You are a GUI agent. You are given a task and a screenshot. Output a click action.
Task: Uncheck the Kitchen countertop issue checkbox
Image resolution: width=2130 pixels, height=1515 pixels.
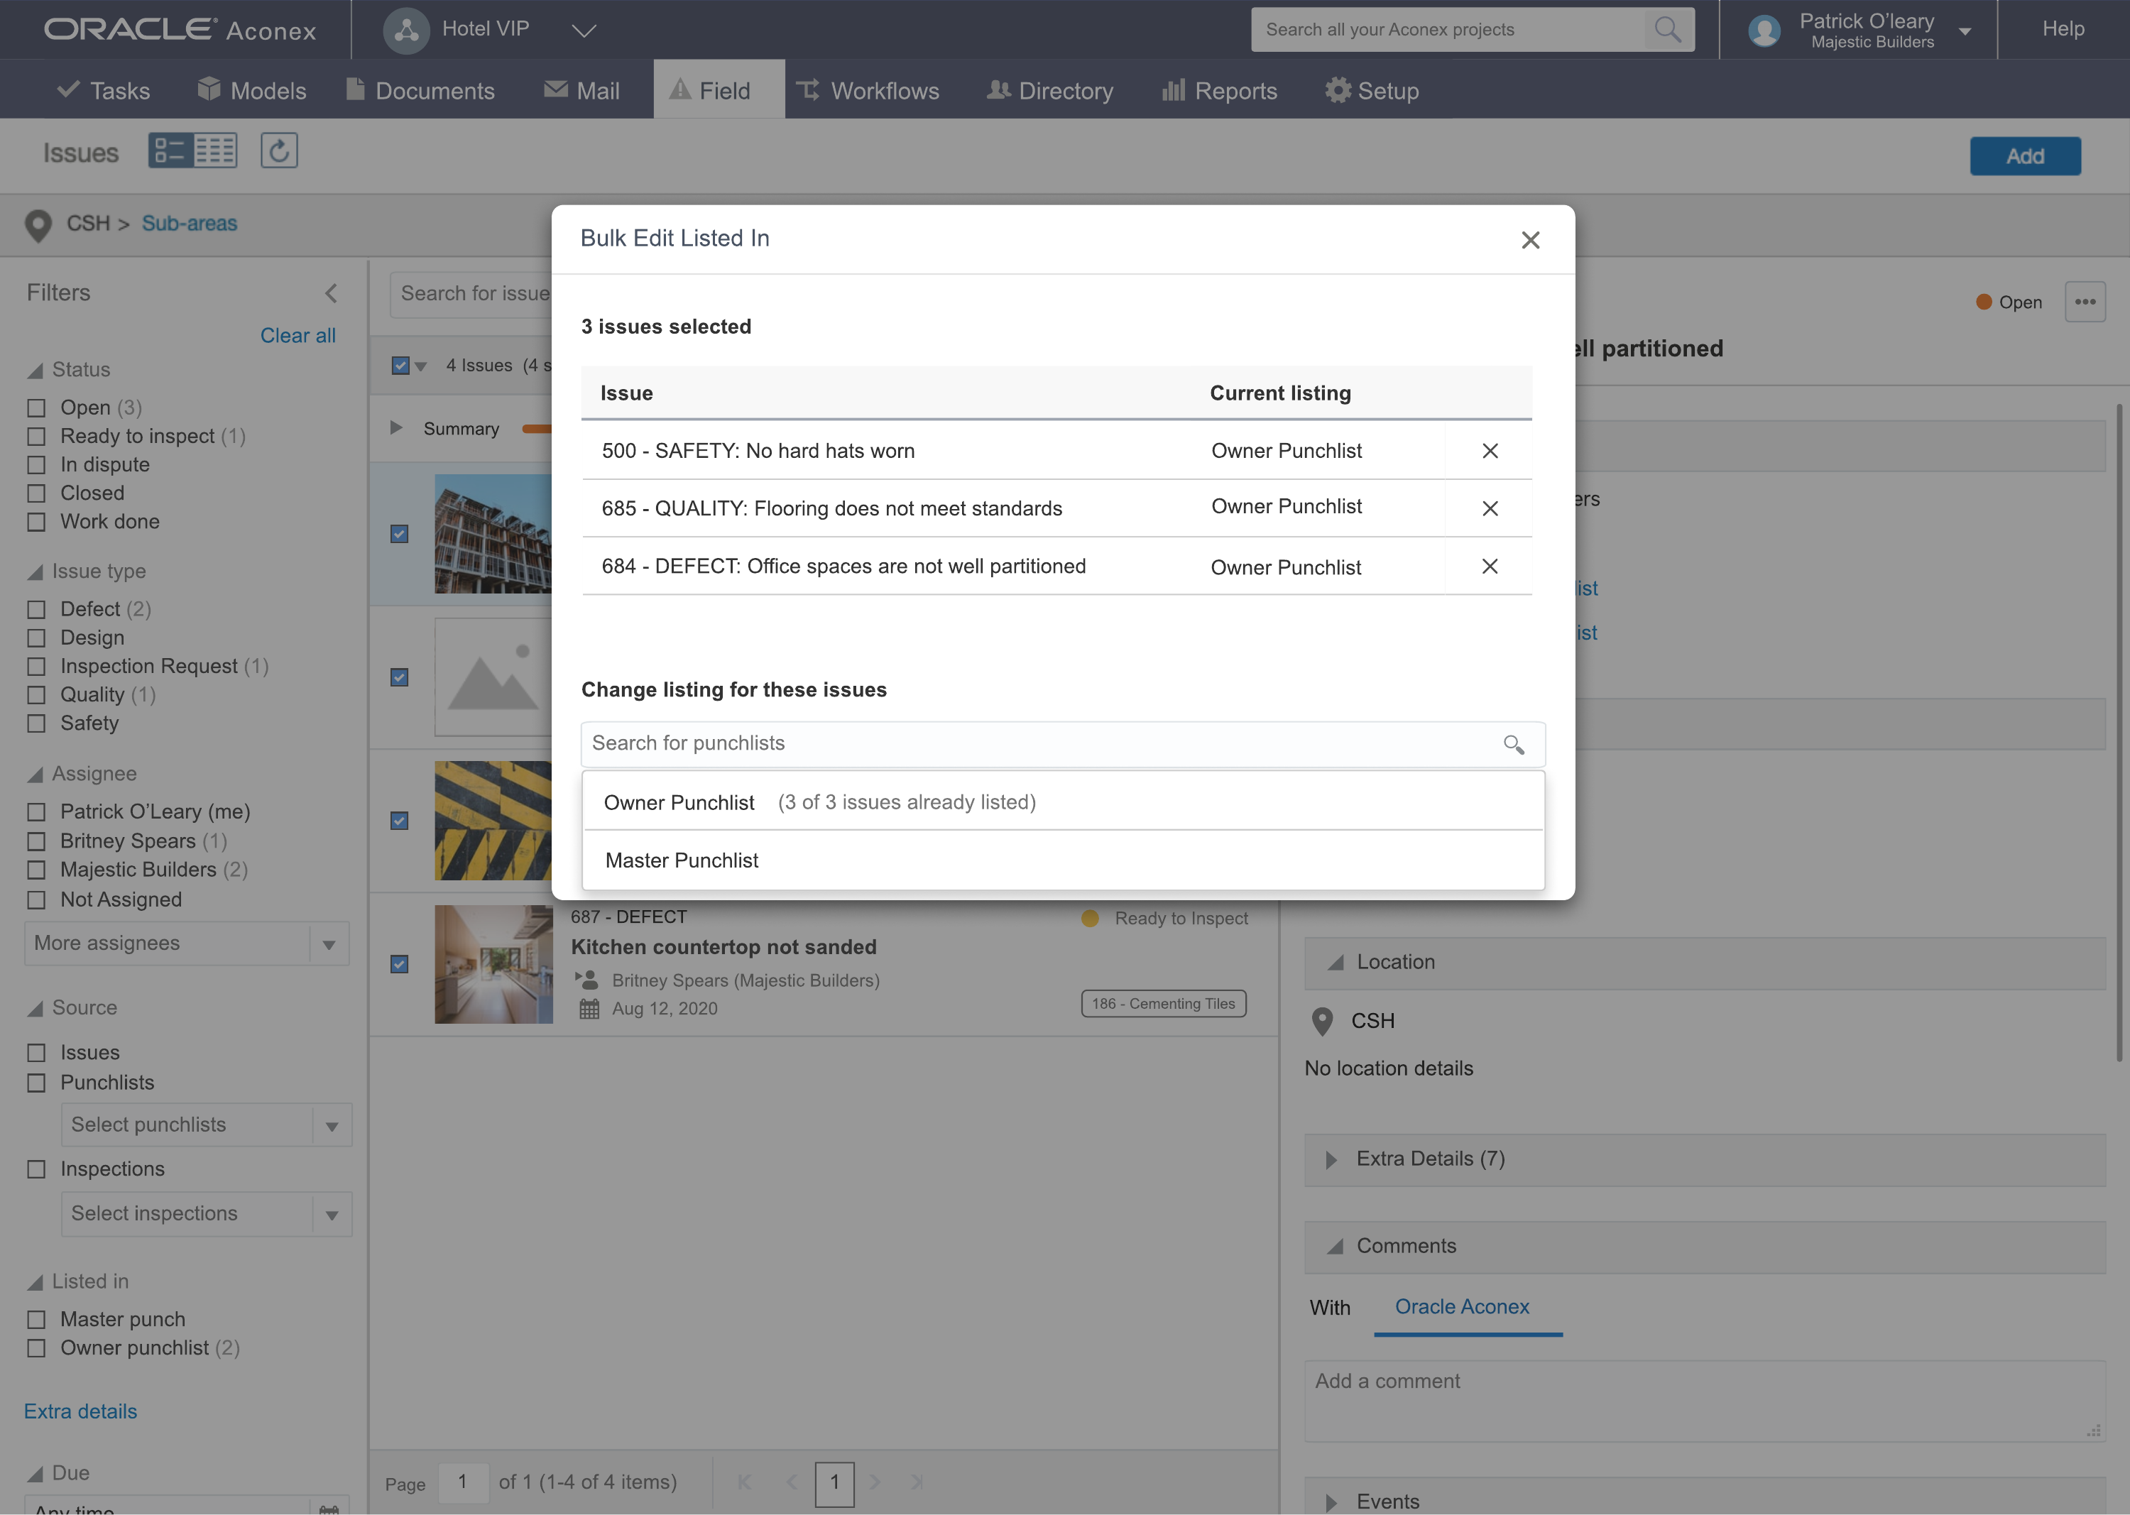tap(399, 963)
